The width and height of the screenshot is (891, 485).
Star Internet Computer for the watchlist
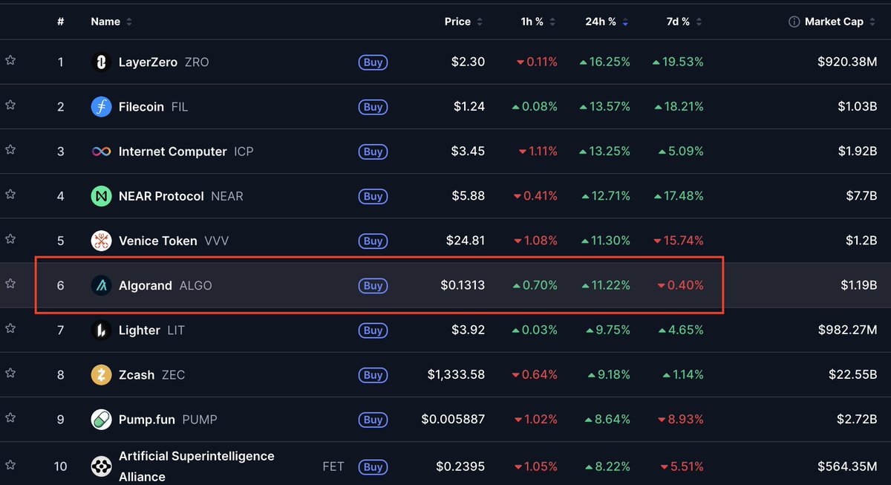click(10, 149)
